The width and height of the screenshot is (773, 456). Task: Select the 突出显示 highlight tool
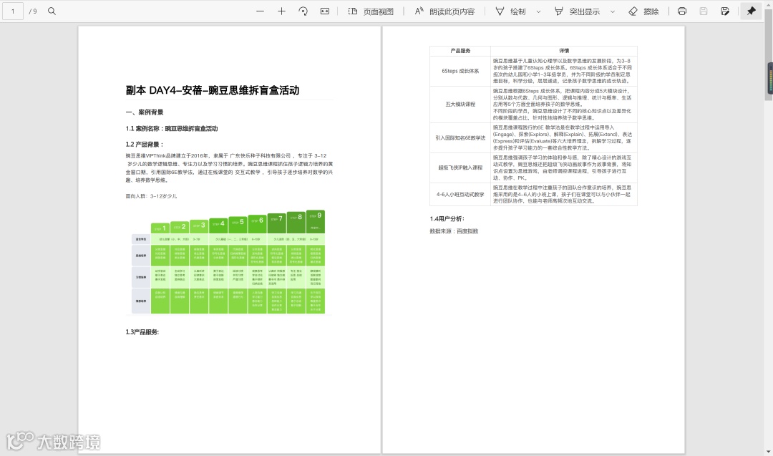pos(578,11)
